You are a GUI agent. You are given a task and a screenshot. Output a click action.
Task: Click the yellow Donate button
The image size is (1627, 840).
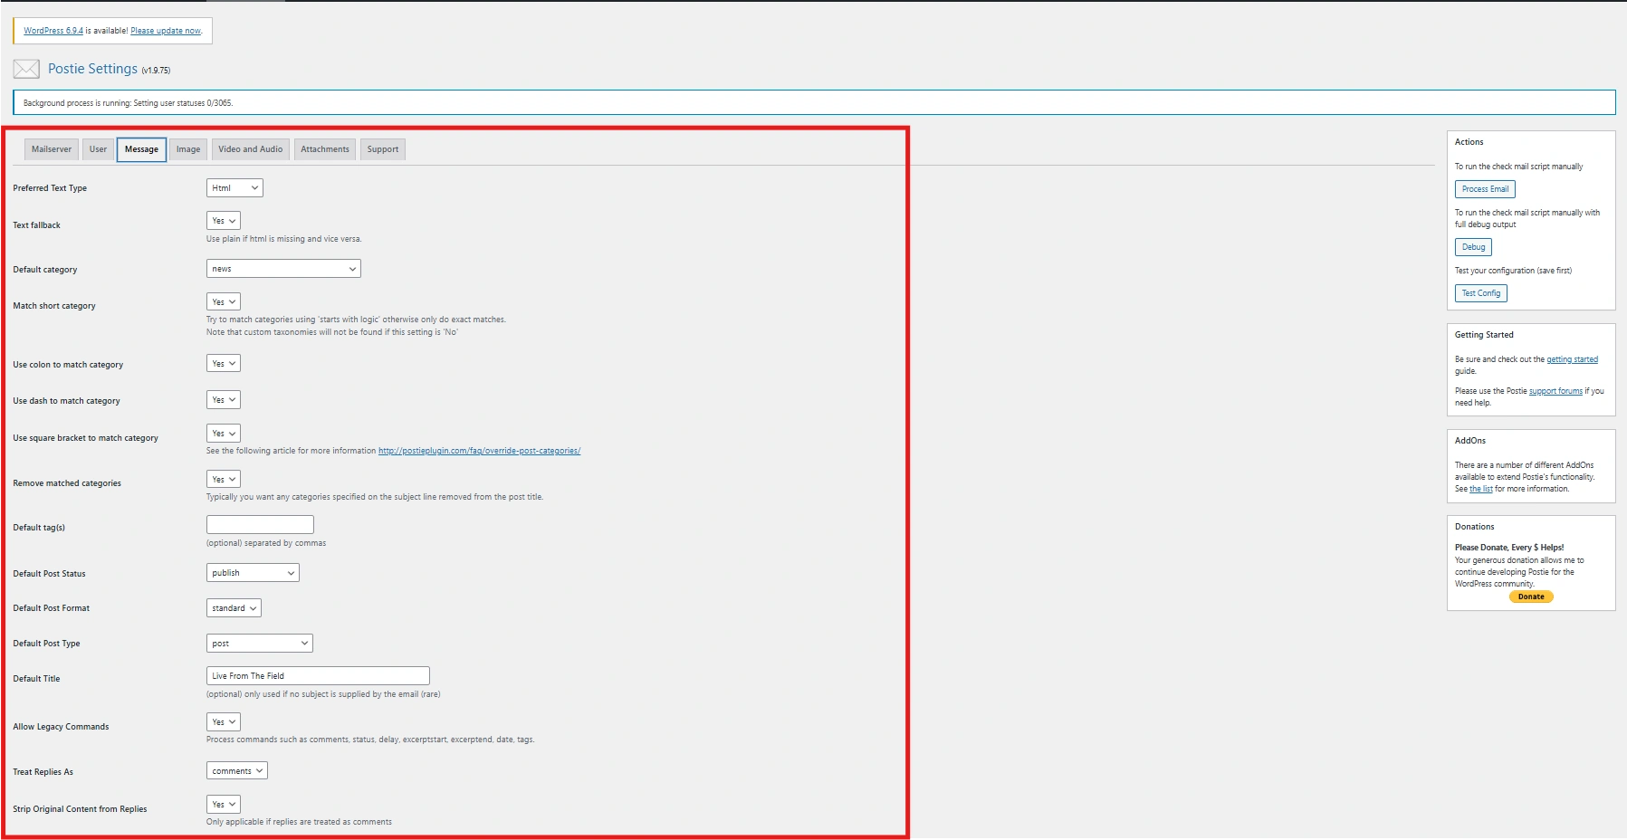point(1531,597)
